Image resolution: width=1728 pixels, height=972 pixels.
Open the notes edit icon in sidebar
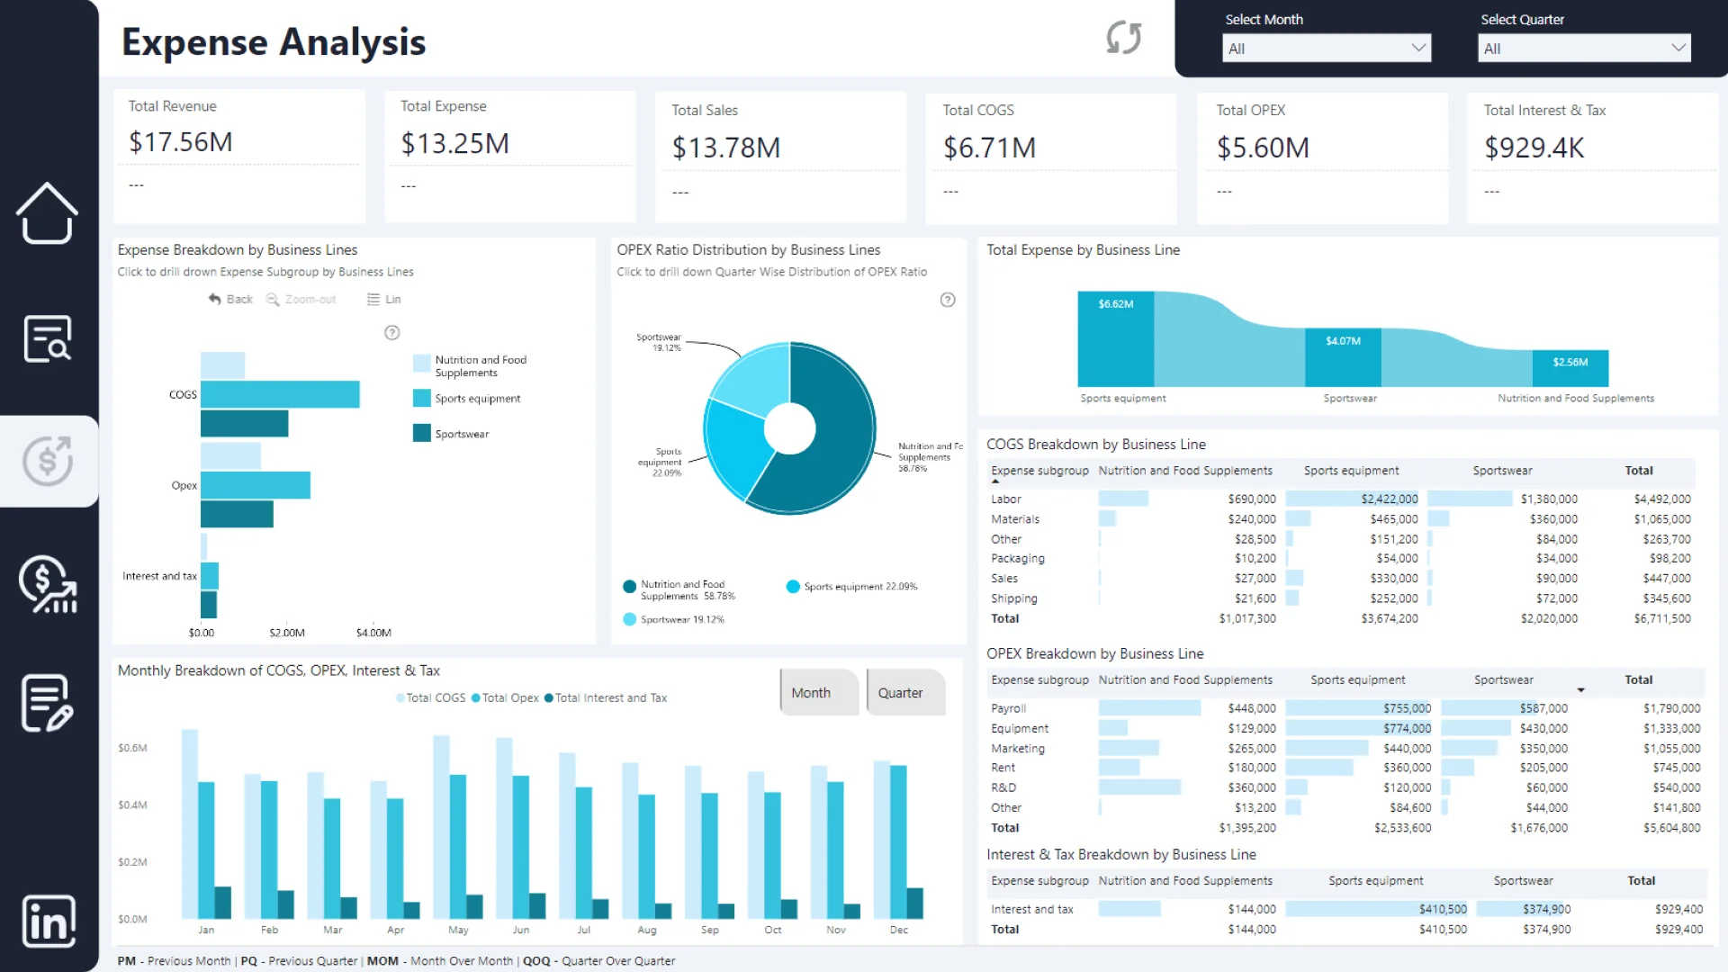[x=47, y=703]
